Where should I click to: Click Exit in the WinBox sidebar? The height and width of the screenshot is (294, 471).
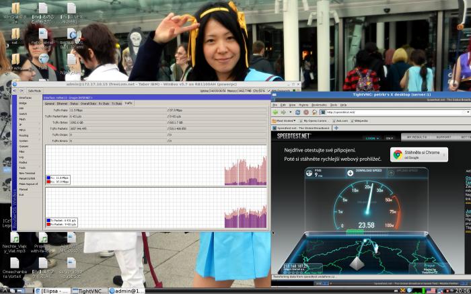coord(21,195)
